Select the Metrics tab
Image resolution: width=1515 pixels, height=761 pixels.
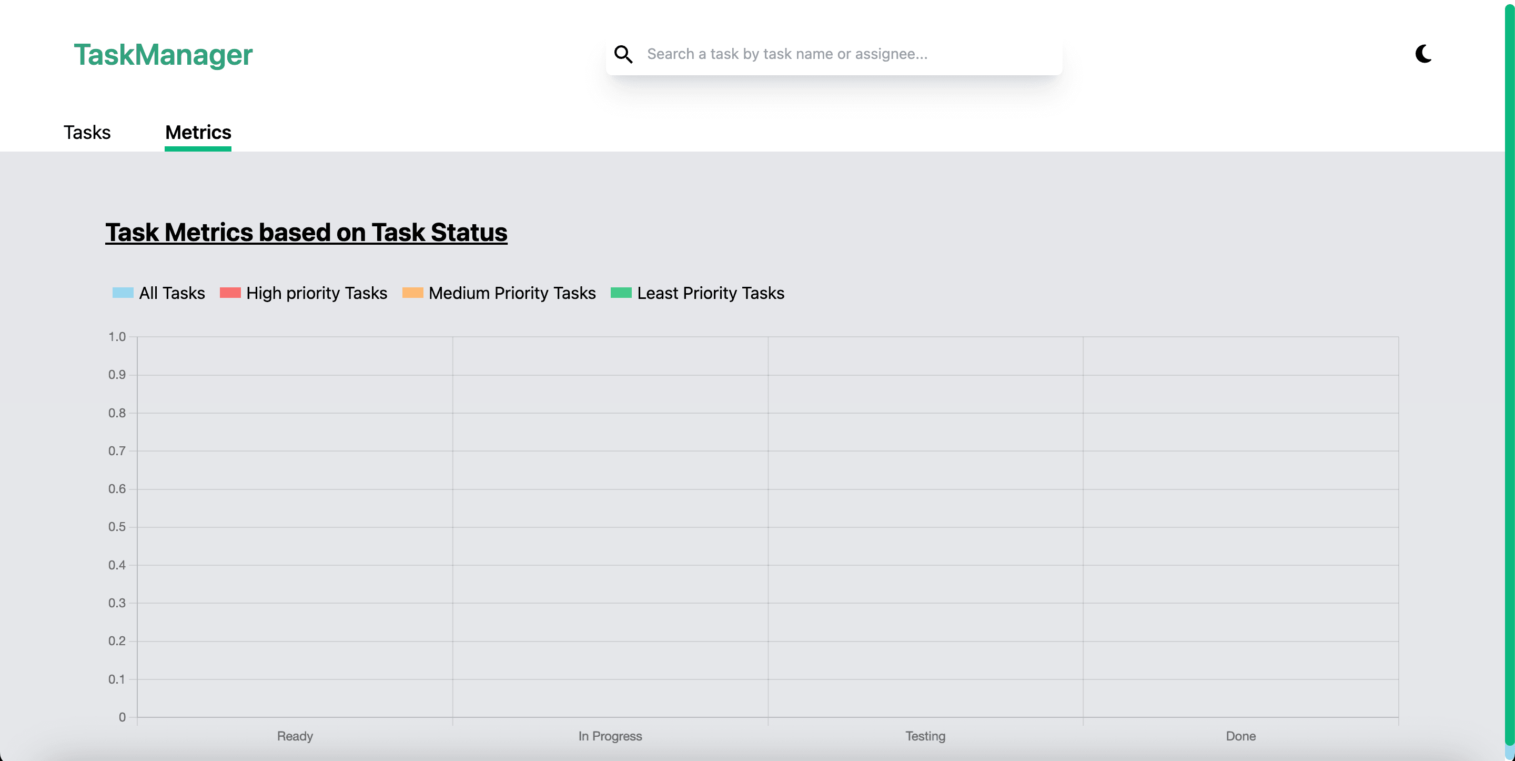pyautogui.click(x=198, y=133)
